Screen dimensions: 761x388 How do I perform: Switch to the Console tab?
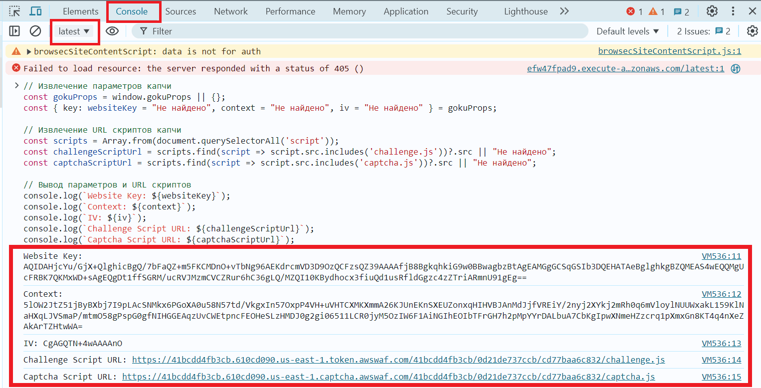click(x=132, y=11)
